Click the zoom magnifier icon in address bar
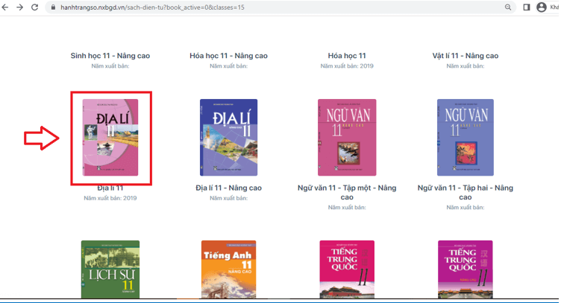The height and width of the screenshot is (303, 561). click(508, 7)
